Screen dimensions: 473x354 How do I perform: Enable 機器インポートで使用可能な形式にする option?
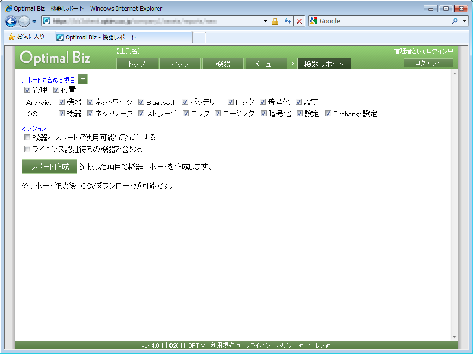tap(27, 138)
